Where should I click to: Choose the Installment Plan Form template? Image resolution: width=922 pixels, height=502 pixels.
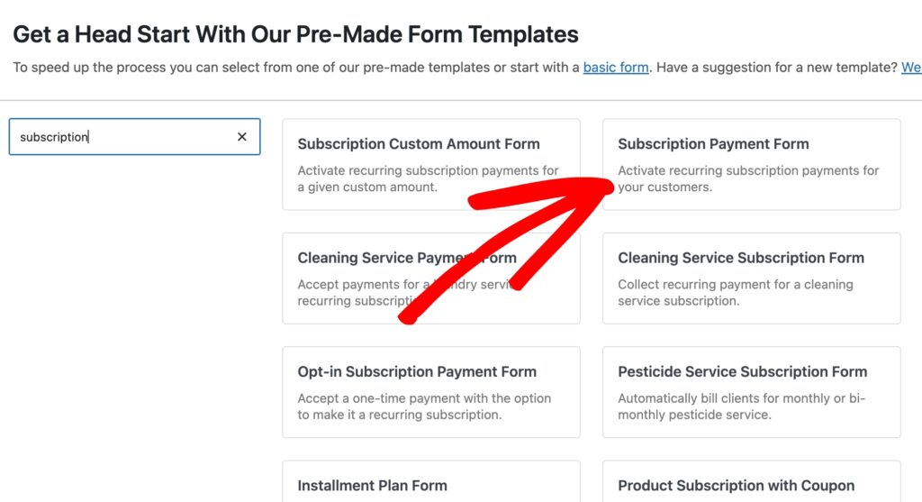(373, 485)
